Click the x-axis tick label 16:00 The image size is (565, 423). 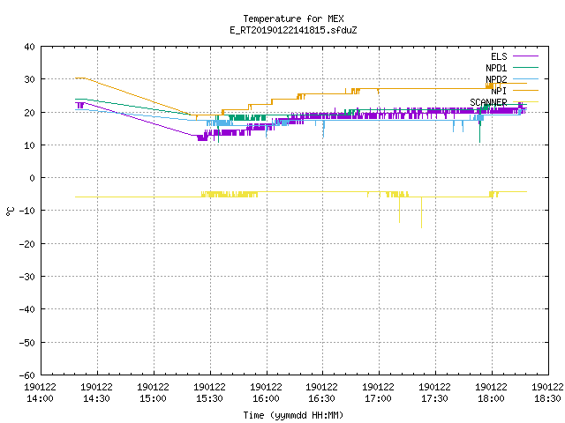click(x=267, y=398)
